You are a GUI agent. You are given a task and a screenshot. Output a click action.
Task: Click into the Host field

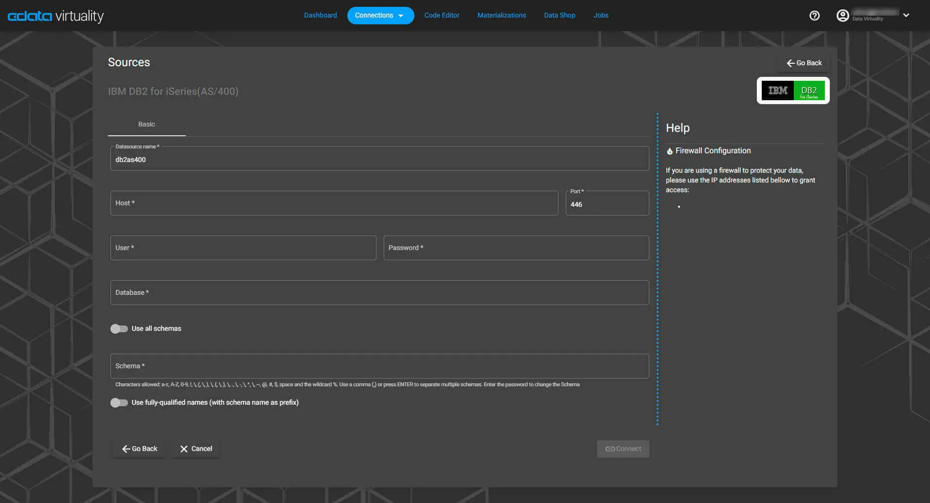334,203
